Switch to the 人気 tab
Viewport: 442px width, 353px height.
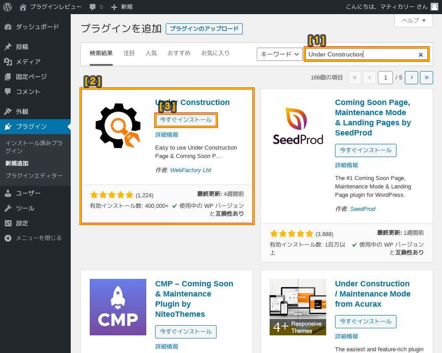click(151, 53)
